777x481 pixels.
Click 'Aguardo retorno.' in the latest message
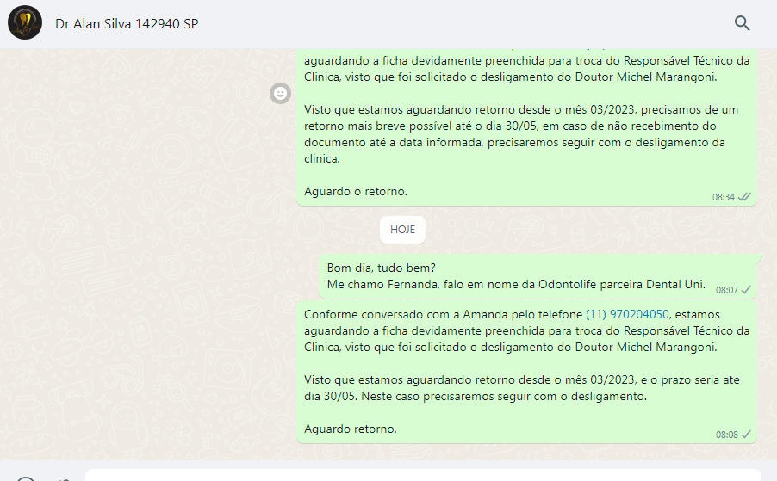tap(351, 429)
